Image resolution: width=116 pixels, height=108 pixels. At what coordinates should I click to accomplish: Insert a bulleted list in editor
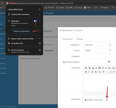pos(114,72)
